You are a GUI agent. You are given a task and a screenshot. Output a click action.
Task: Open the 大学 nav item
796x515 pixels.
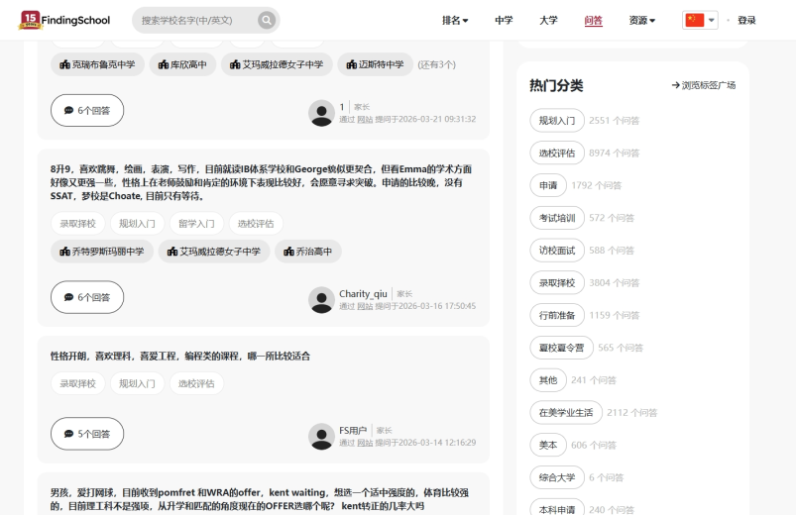point(548,20)
